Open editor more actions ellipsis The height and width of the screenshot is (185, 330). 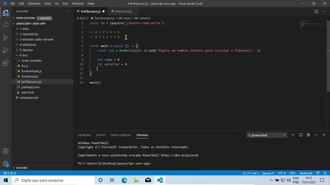click(x=324, y=11)
